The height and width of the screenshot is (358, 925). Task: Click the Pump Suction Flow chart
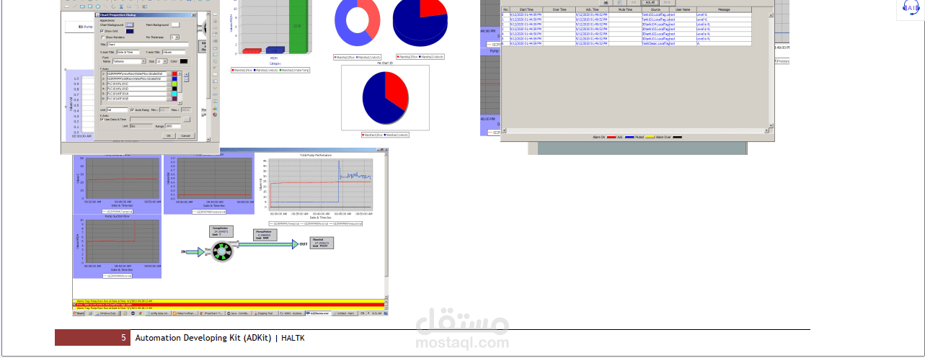[x=118, y=246]
